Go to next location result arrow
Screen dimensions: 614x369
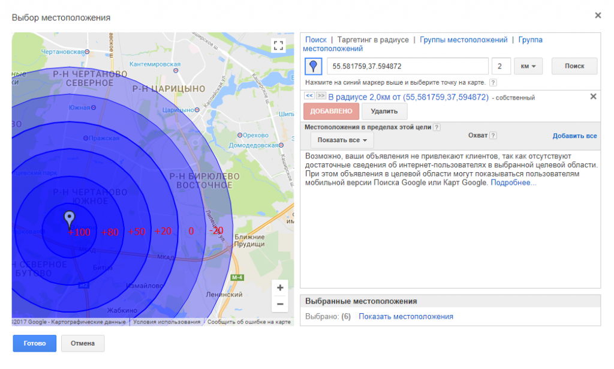(x=321, y=96)
